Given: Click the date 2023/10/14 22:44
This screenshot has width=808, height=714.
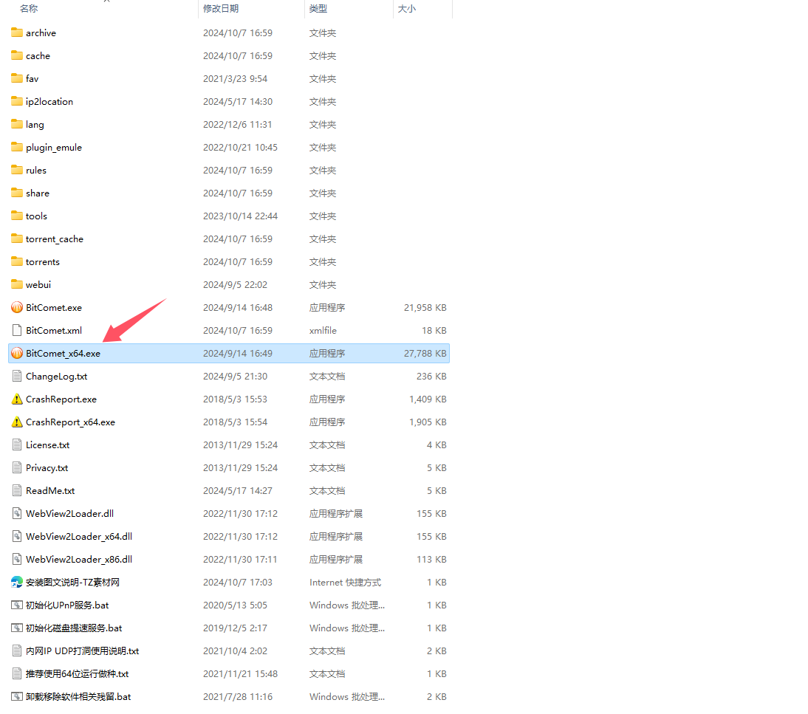Looking at the screenshot, I should click(x=240, y=216).
